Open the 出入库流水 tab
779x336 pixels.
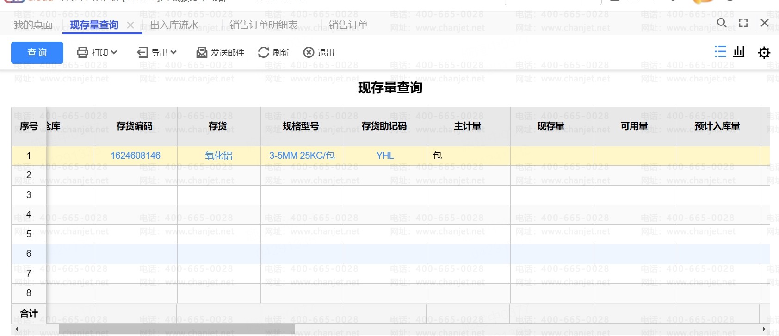(x=174, y=25)
